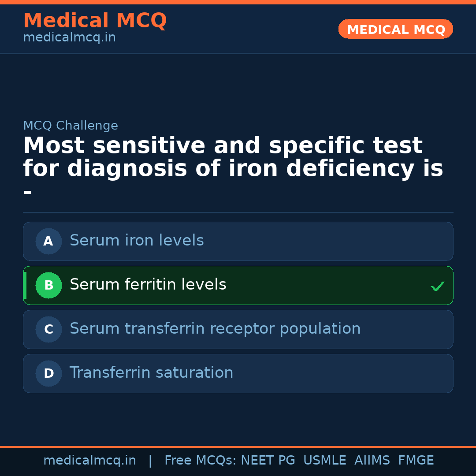Pick 'Serum transferrin receptor population' answer

(215, 329)
